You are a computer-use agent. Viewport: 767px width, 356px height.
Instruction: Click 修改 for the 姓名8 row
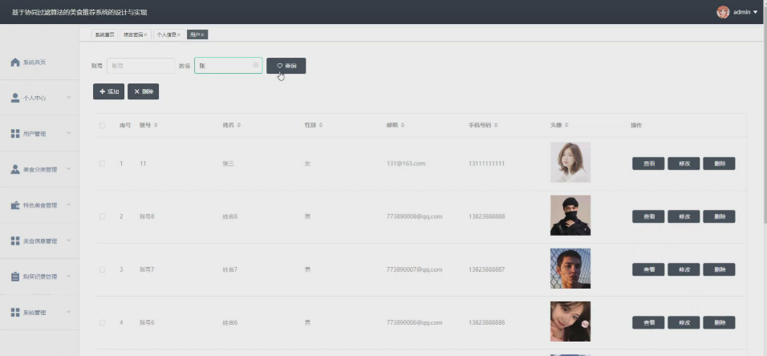click(684, 216)
